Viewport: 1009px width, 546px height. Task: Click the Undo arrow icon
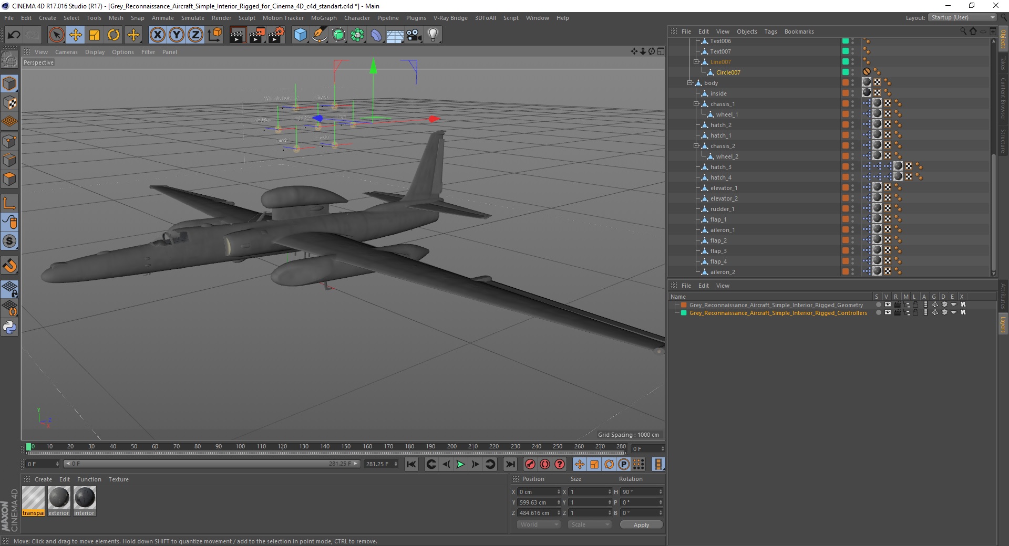click(14, 35)
